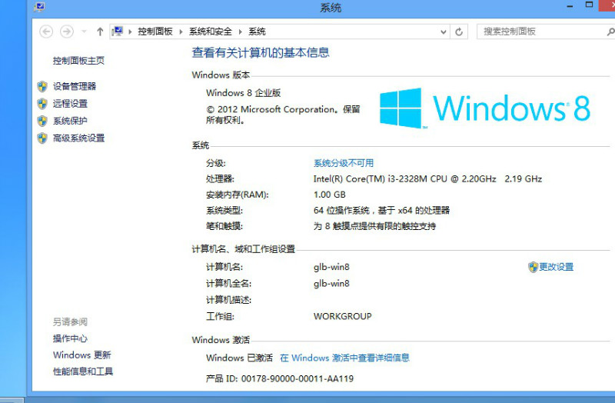The image size is (615, 403).
Task: Click the product ID 00178-90000-00011-AA119
Action: point(298,378)
